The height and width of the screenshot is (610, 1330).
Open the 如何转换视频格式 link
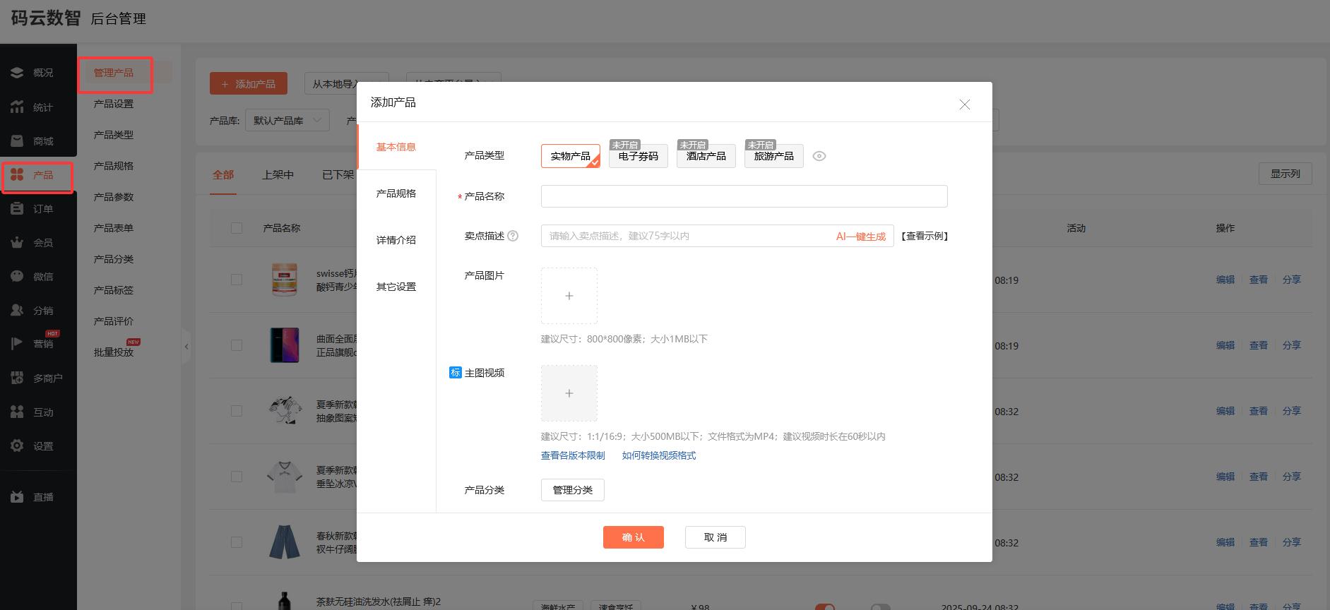pyautogui.click(x=659, y=455)
